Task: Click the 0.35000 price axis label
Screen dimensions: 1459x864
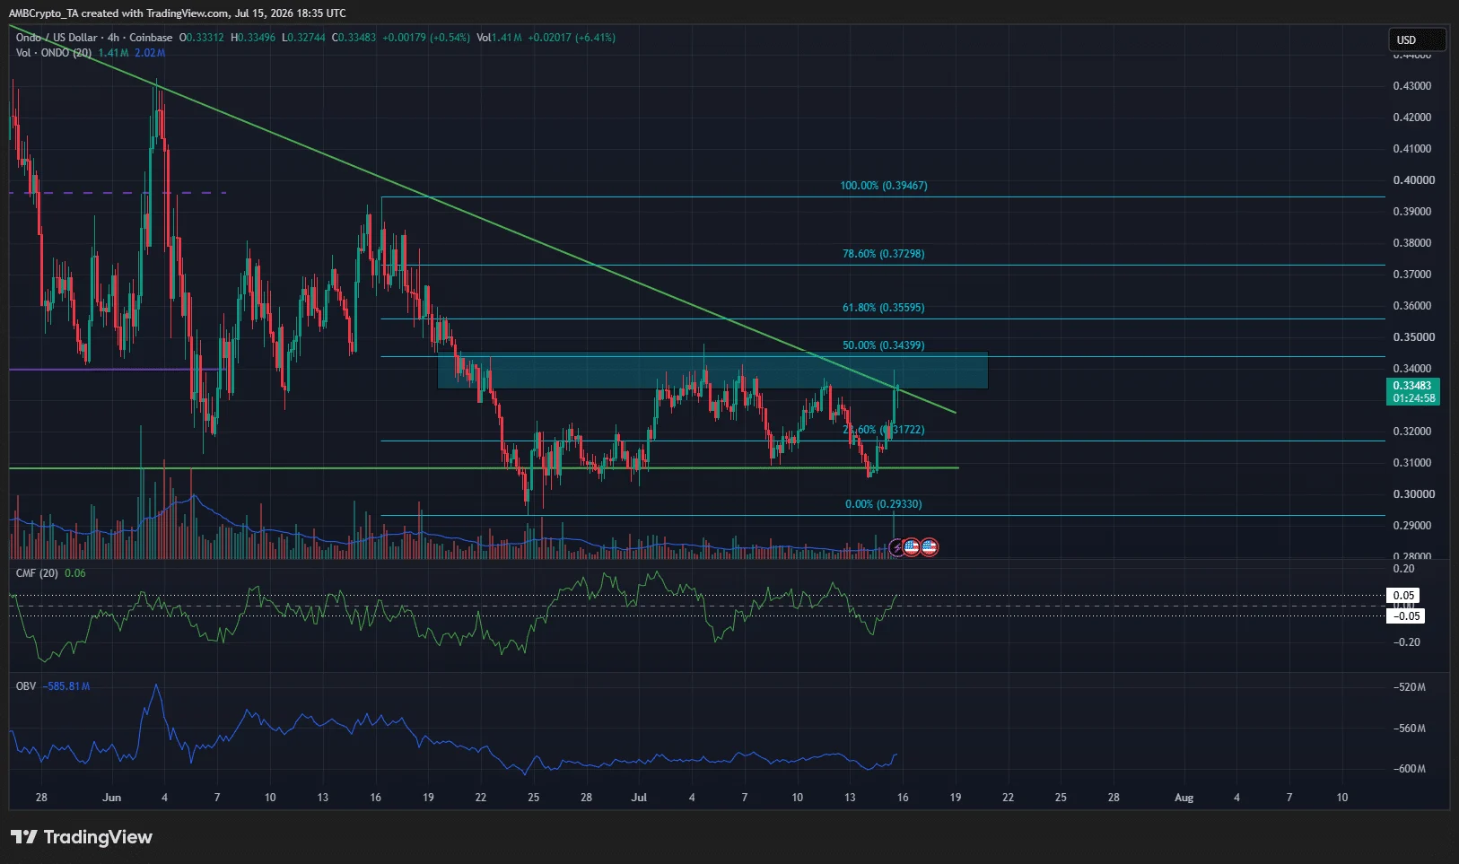Action: 1413,337
